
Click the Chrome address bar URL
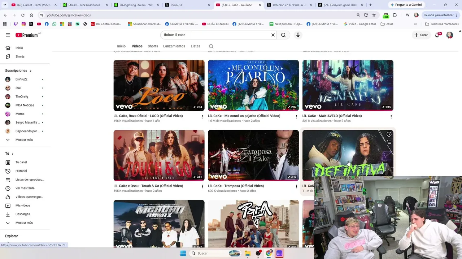69,15
